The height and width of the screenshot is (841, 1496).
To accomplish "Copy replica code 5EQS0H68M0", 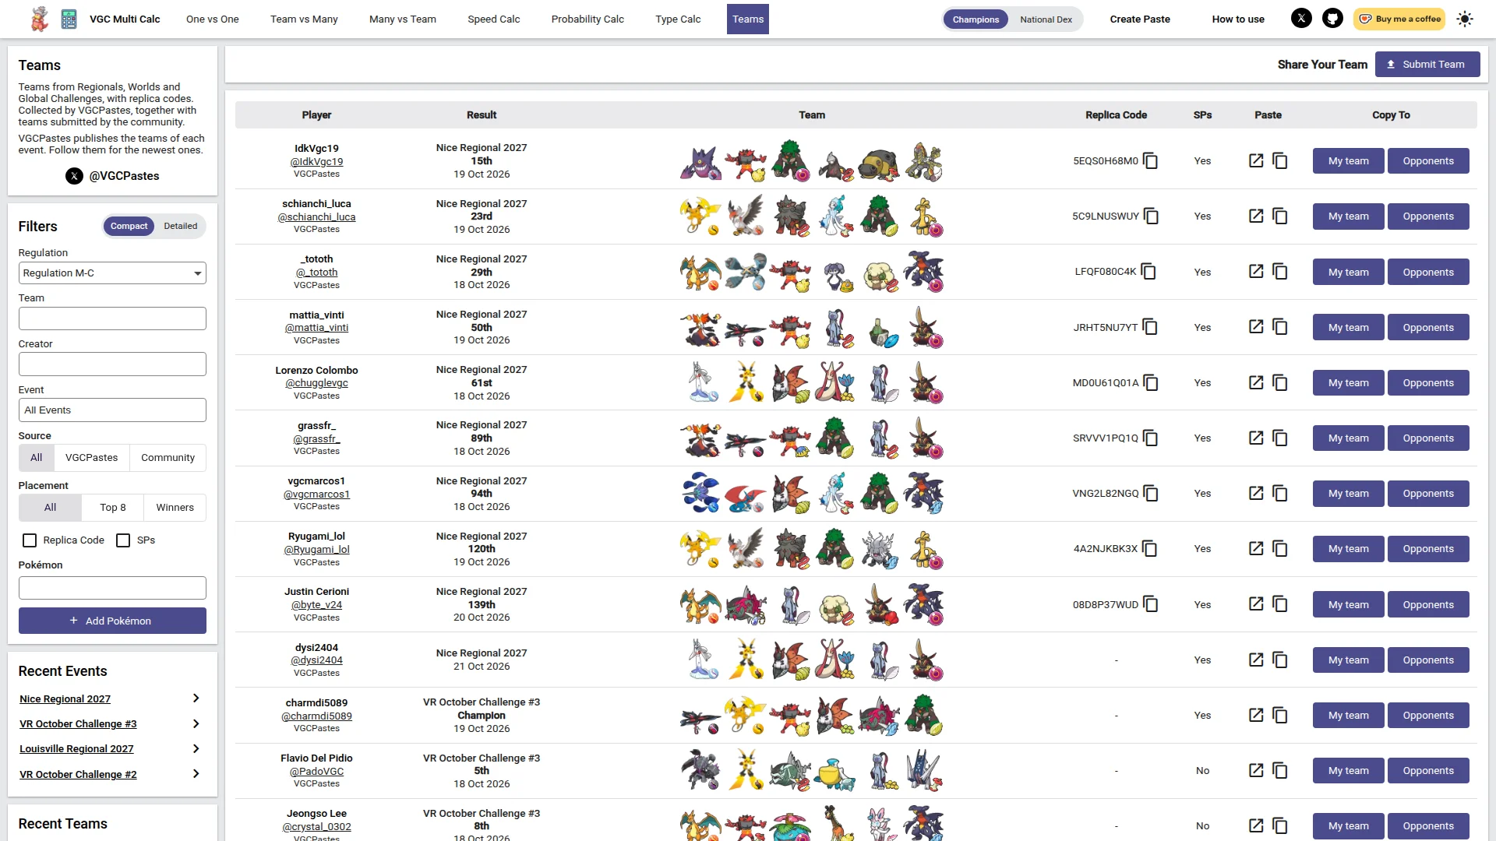I will pyautogui.click(x=1151, y=161).
